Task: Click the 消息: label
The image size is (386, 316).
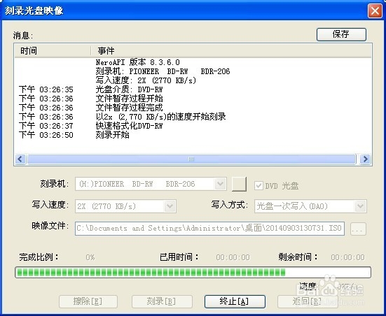Action: point(23,36)
